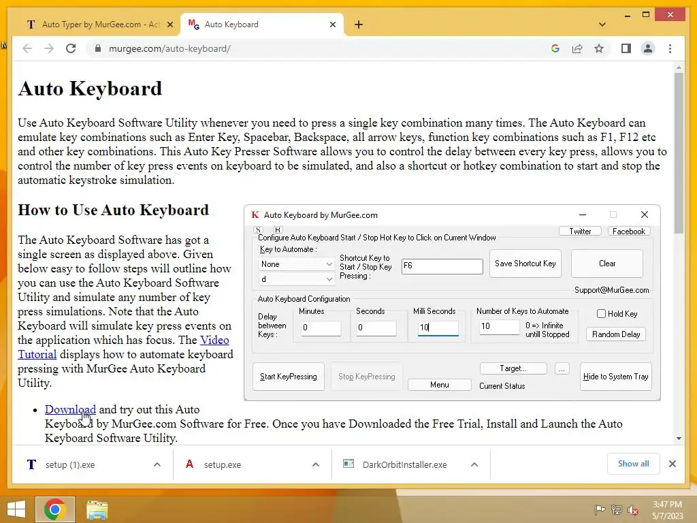This screenshot has height=523, width=697.
Task: Open the Video Tutorial link
Action: pyautogui.click(x=124, y=347)
